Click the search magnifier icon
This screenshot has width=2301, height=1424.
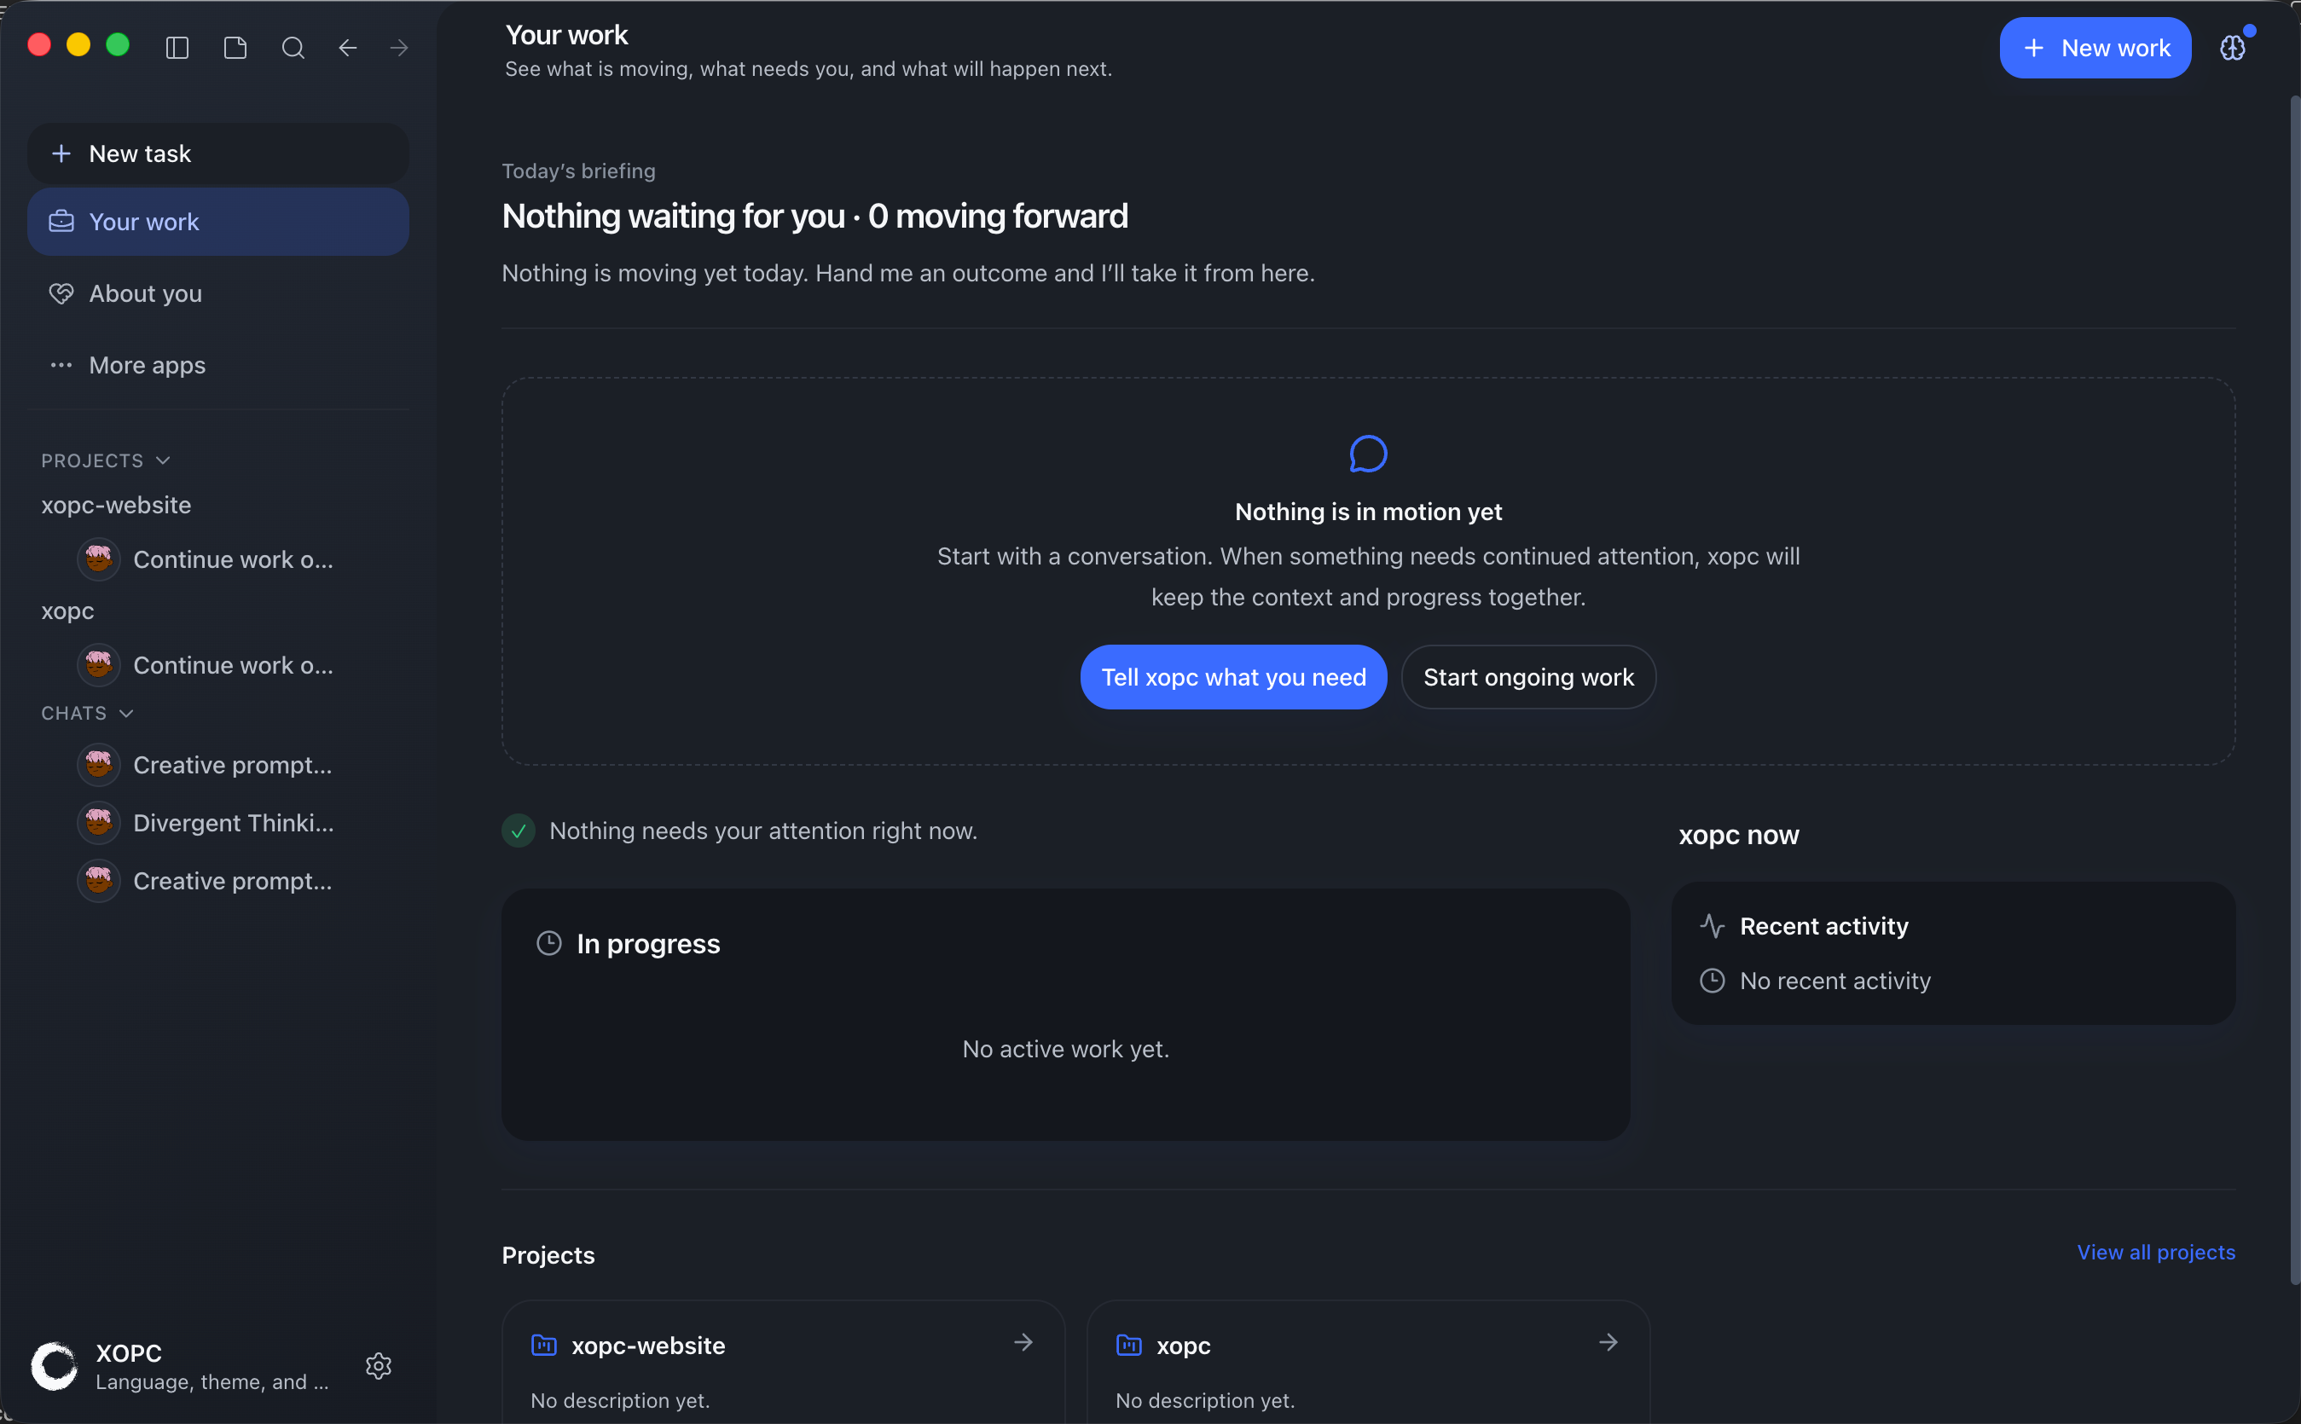[x=293, y=47]
